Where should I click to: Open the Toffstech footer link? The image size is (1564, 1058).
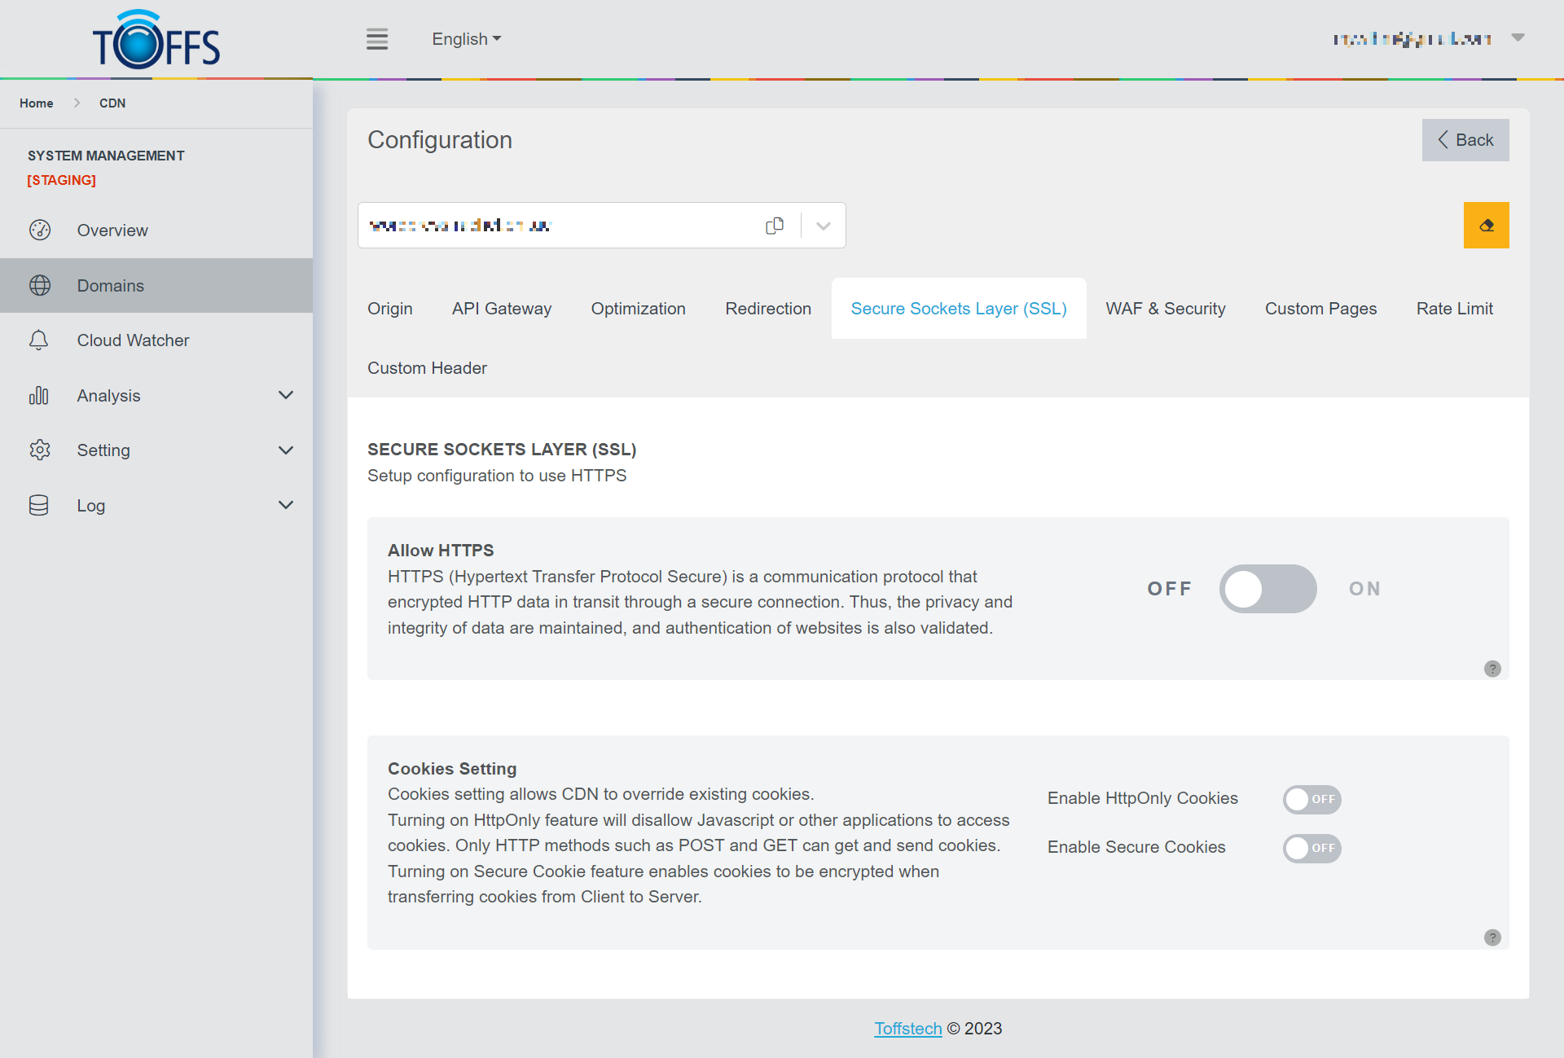point(907,1029)
